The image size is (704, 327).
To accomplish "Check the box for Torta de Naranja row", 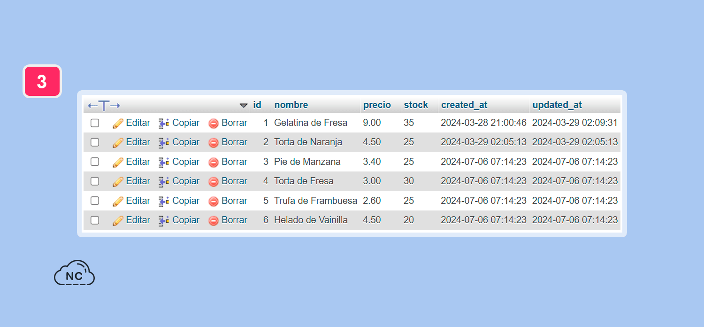I will (x=95, y=142).
